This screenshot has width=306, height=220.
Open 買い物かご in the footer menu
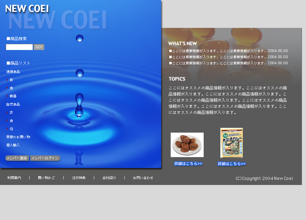pyautogui.click(x=46, y=178)
